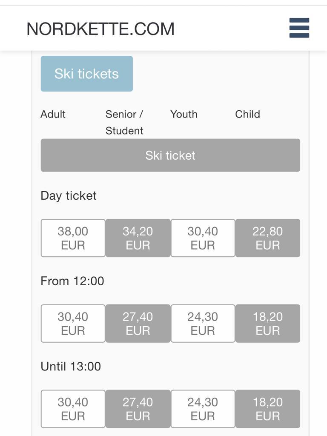Expand the gray Ski ticket bar

click(x=170, y=155)
